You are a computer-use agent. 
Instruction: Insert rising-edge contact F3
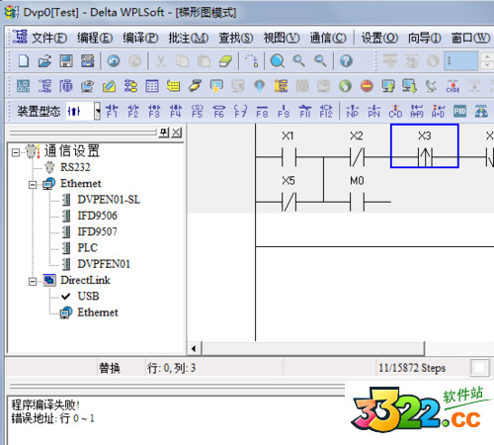point(154,111)
